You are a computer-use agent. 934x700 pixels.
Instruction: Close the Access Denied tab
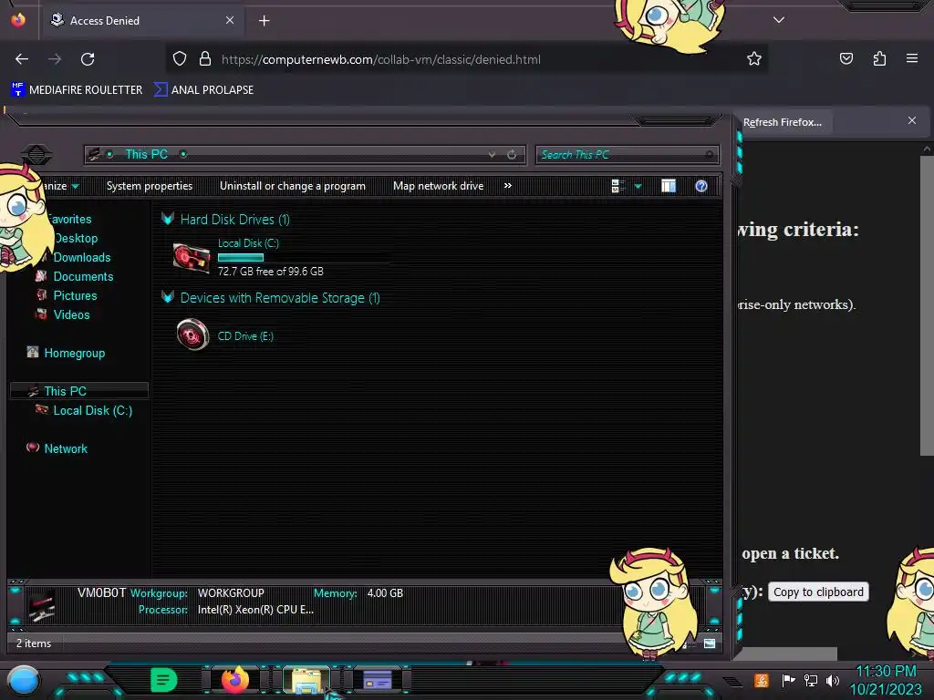[229, 20]
